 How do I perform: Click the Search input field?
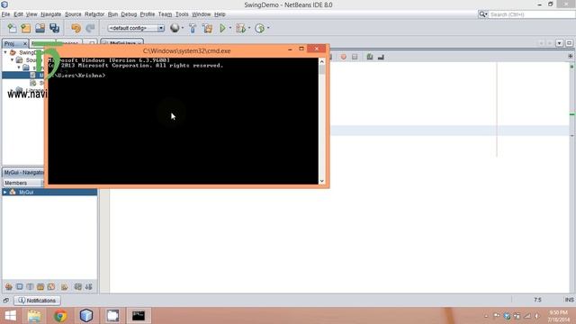point(531,14)
